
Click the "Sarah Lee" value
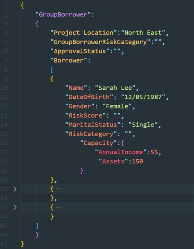point(115,88)
